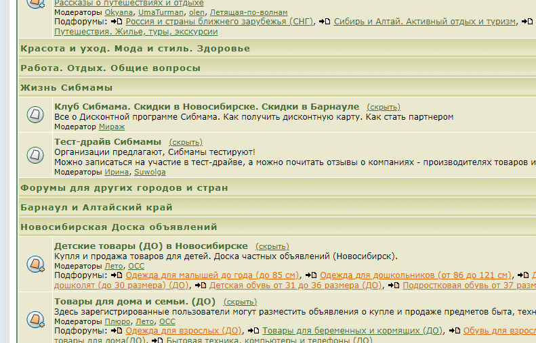Open moderator profile olen
This screenshot has height=343, width=536.
(197, 12)
